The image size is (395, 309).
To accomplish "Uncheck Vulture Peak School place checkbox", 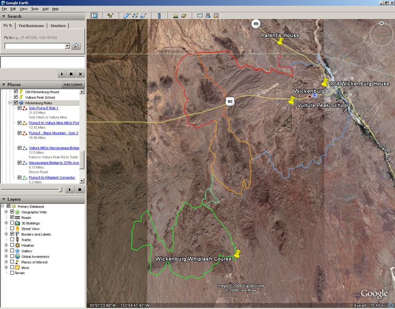I will pyautogui.click(x=16, y=97).
